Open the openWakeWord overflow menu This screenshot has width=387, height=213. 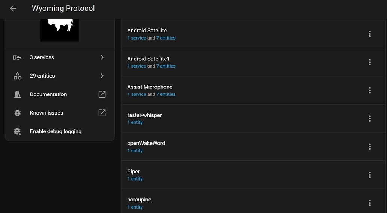369,147
